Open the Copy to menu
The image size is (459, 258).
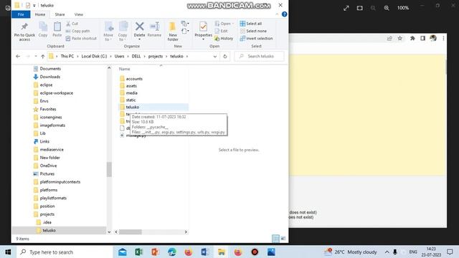click(123, 32)
